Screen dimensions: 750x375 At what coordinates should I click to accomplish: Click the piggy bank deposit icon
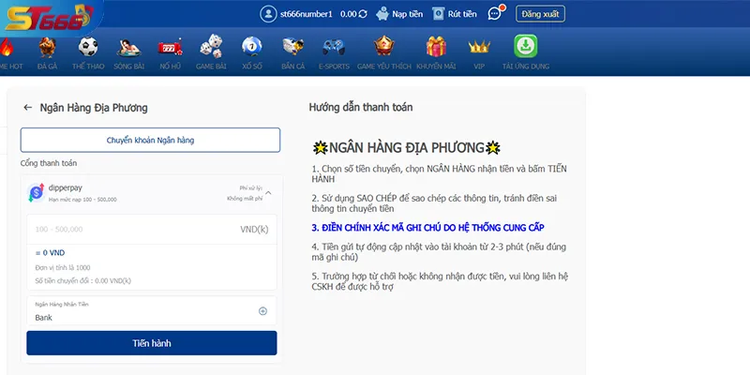pyautogui.click(x=382, y=14)
